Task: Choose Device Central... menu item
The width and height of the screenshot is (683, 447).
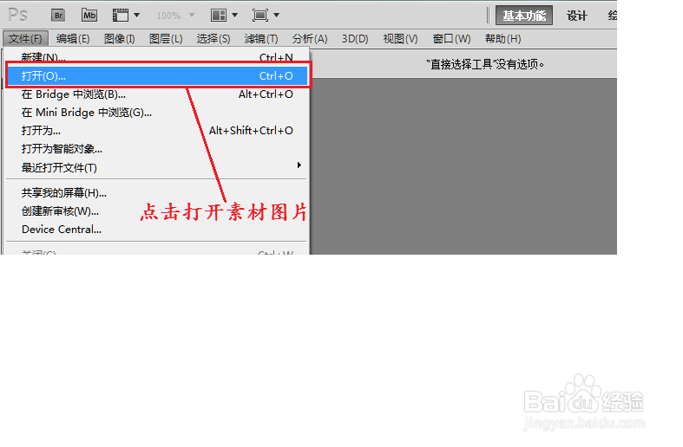Action: (157, 230)
